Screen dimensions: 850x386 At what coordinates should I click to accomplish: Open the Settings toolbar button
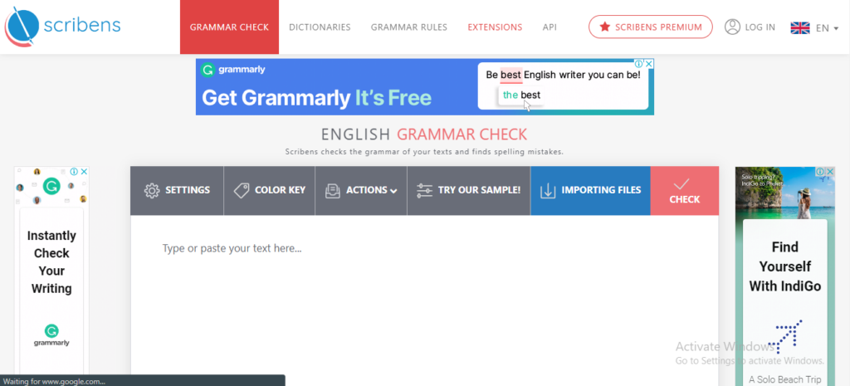pyautogui.click(x=177, y=190)
